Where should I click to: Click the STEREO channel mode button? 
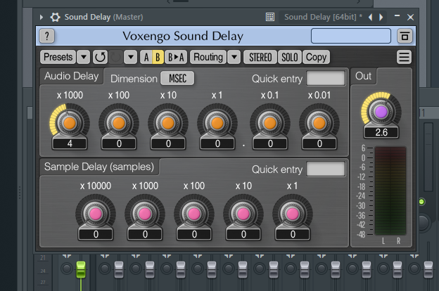[x=260, y=57]
